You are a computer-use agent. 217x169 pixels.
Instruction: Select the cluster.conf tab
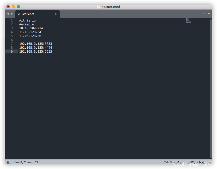pyautogui.click(x=37, y=14)
